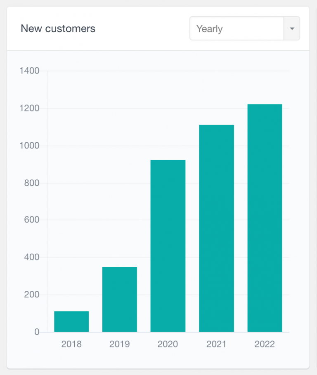Viewport: 317px width, 375px height.
Task: Click the 2020 bar in chart
Action: pyautogui.click(x=168, y=246)
